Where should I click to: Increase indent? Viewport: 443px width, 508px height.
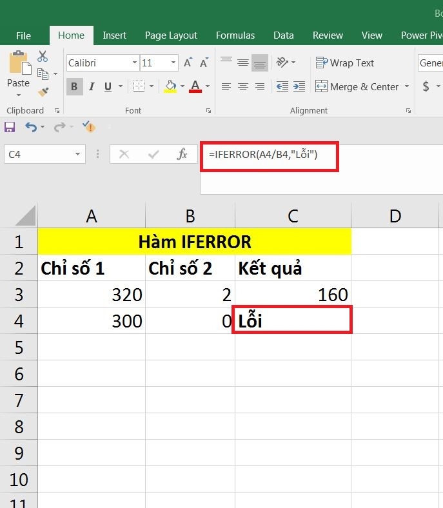click(299, 86)
